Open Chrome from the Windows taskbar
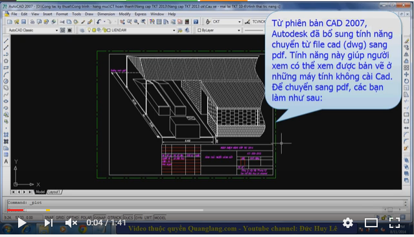This screenshot has height=237, width=414. pyautogui.click(x=83, y=229)
